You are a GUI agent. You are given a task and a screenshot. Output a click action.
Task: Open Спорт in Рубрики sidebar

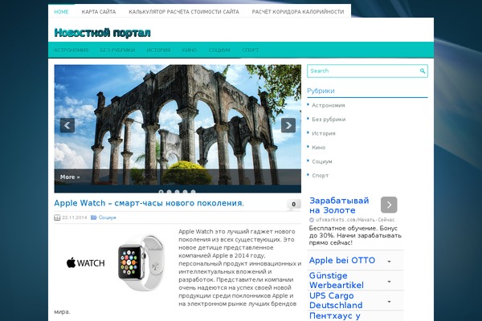click(x=321, y=176)
